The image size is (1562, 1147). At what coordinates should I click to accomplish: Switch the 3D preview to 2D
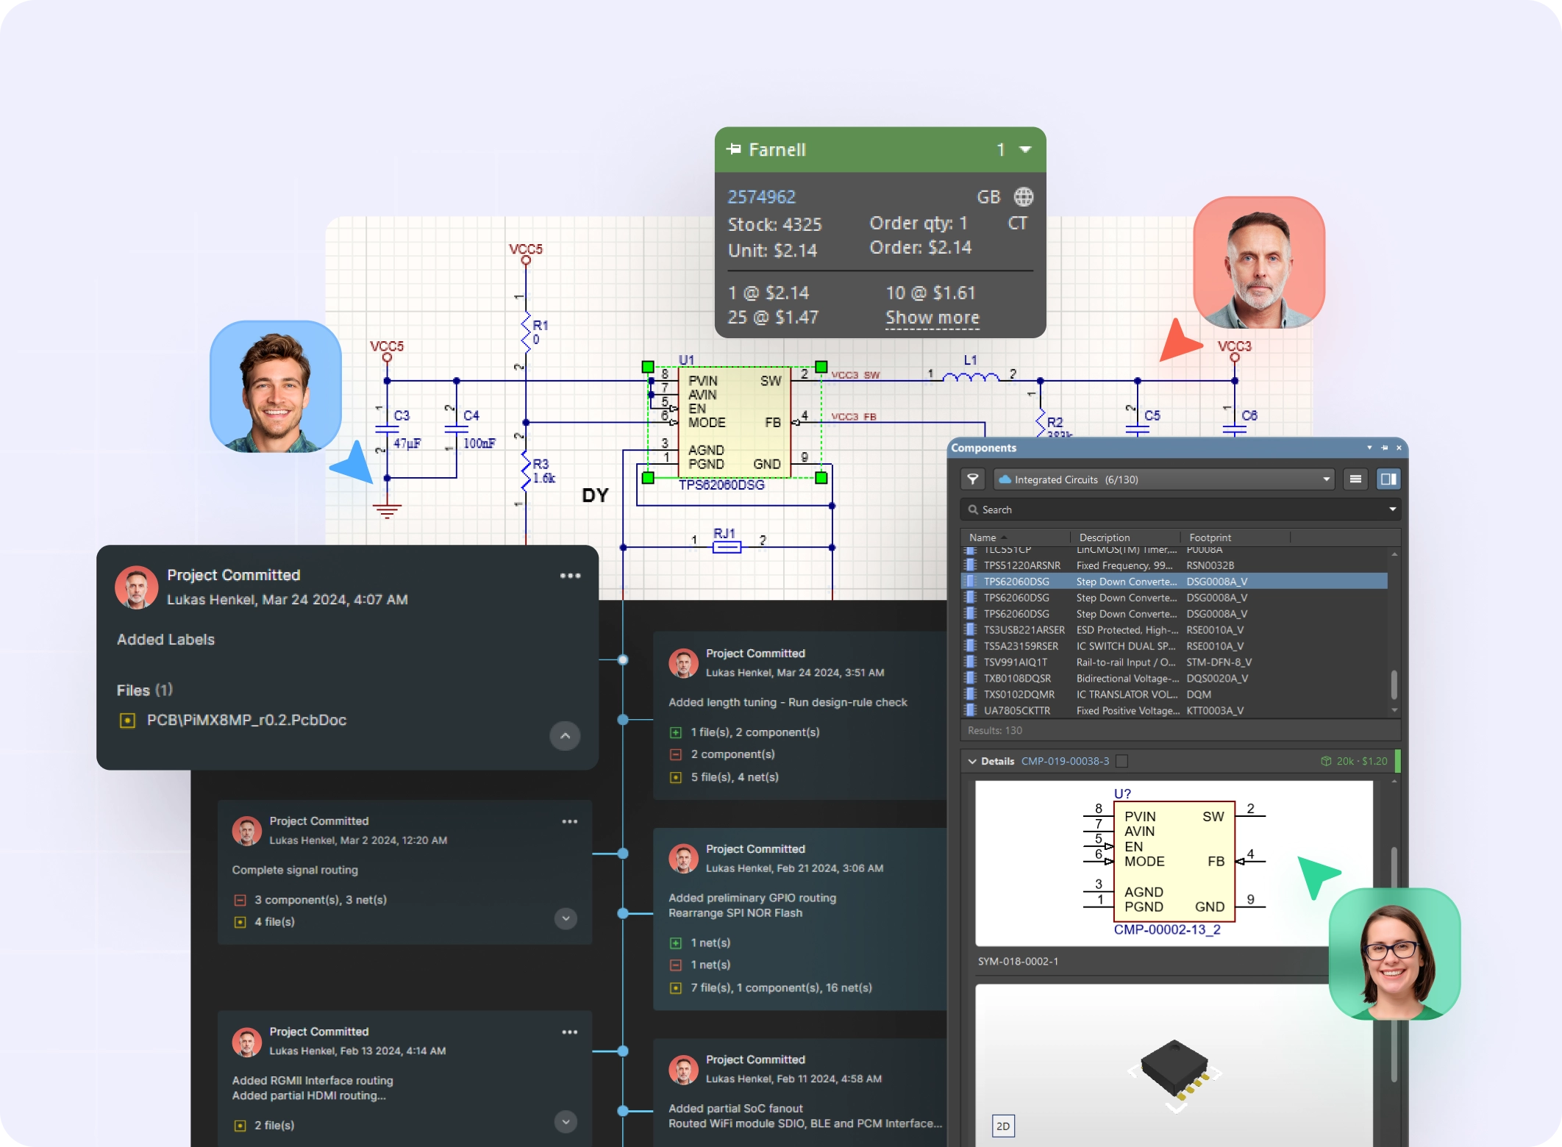point(1003,1126)
